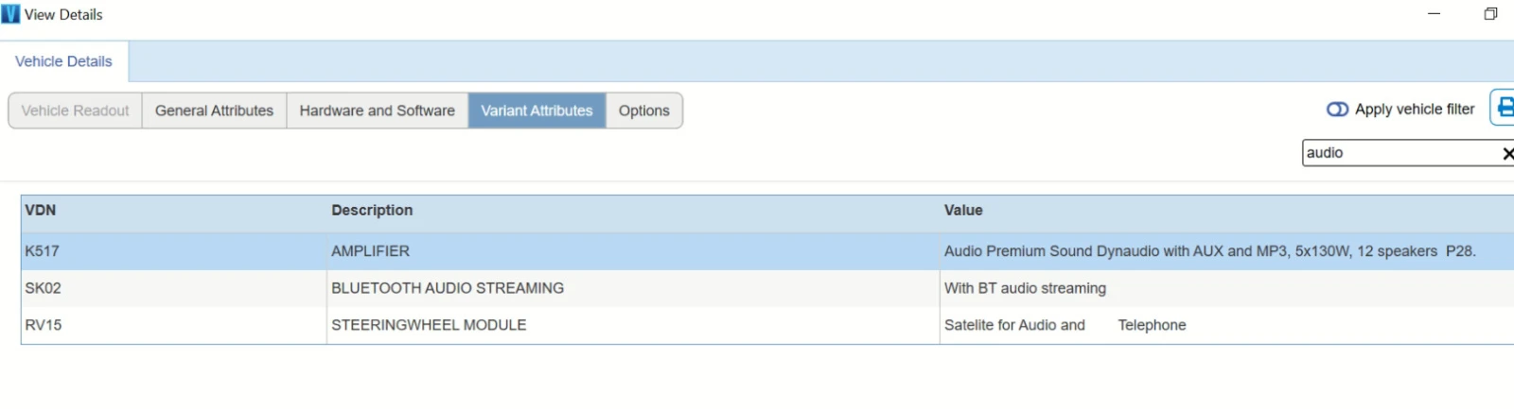The width and height of the screenshot is (1514, 409).
Task: Switch to Vehicle Readout view
Action: coord(75,111)
